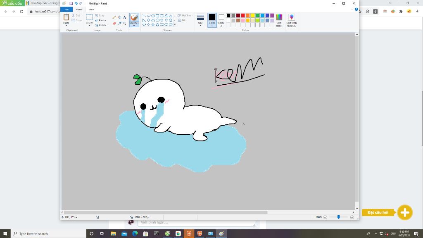The width and height of the screenshot is (423, 238).
Task: Click the Redo arrow in the title bar
Action: click(x=81, y=3)
